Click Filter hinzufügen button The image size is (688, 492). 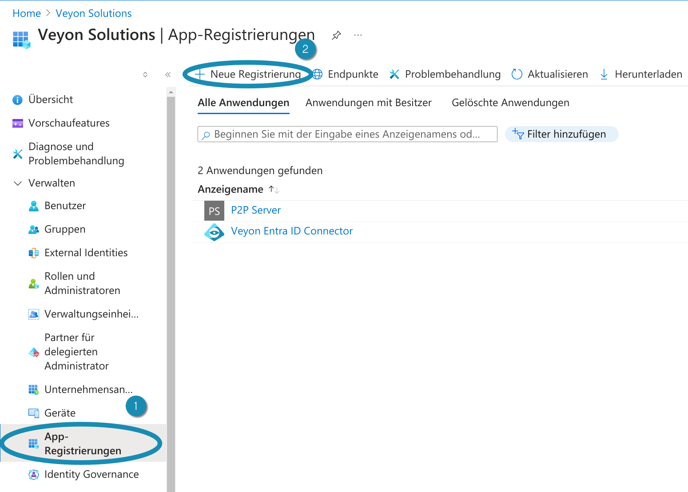tap(561, 134)
